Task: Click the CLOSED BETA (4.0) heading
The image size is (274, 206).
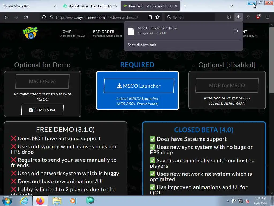Action: [x=204, y=130]
